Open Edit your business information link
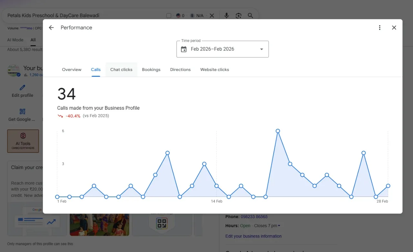The height and width of the screenshot is (252, 413). [253, 236]
